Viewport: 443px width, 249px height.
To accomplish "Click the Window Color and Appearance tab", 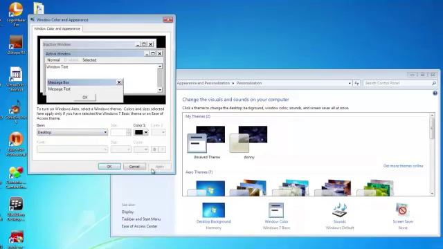I will (57, 28).
